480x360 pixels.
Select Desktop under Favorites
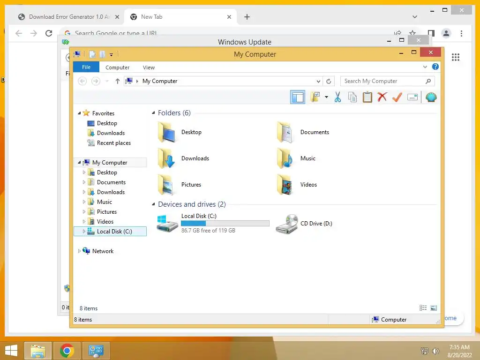(107, 123)
